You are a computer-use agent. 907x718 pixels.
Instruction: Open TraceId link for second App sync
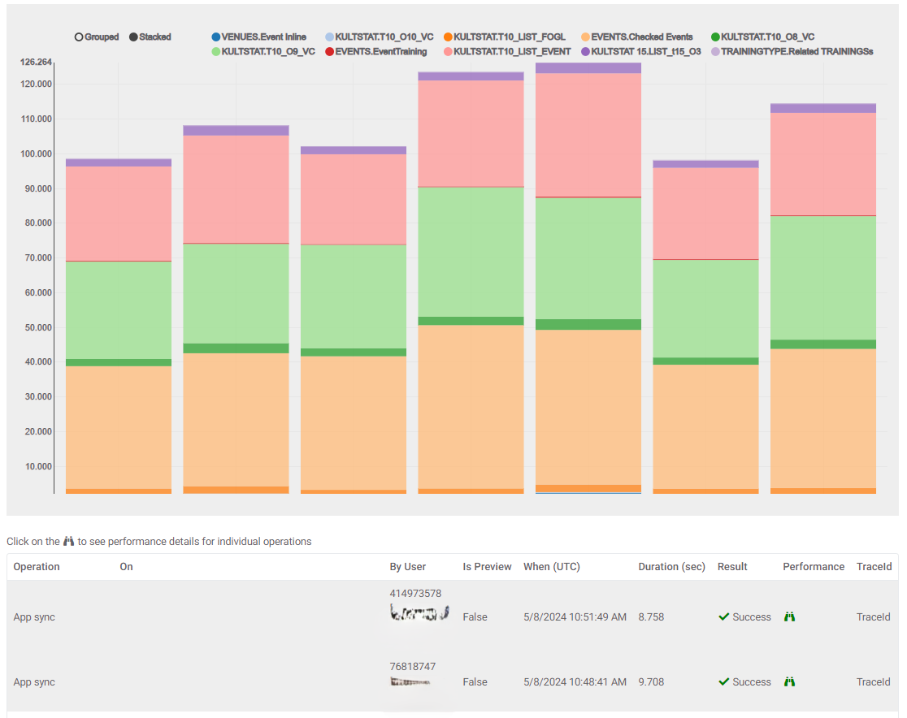[873, 681]
